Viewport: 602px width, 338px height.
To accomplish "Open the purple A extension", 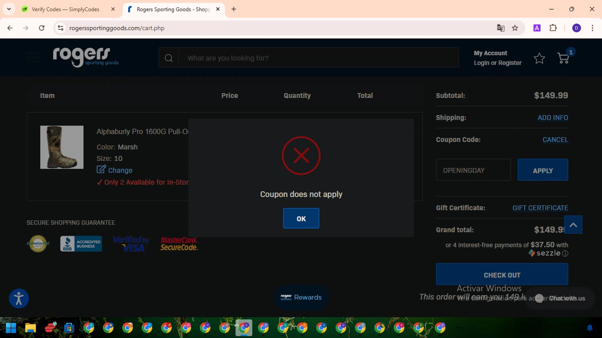I will [x=537, y=28].
